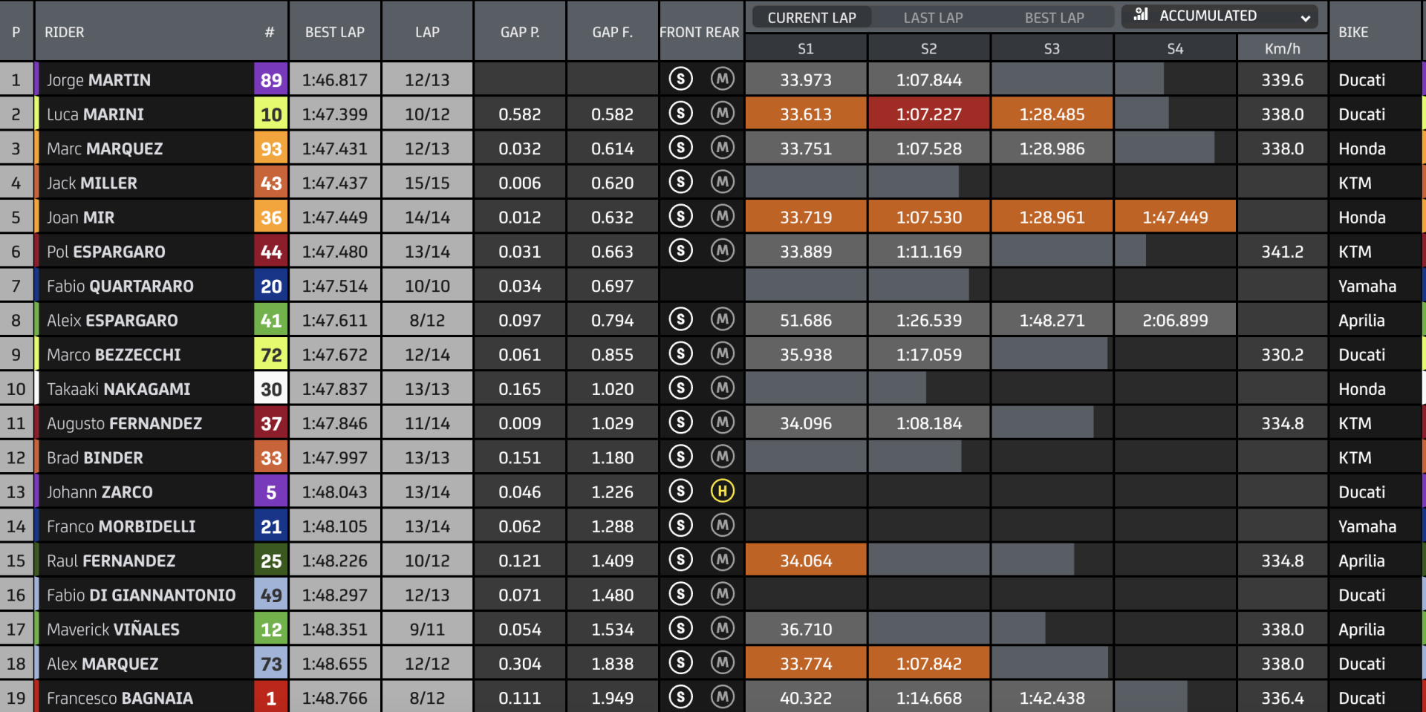Click Augusto Fernandez's rear tyre M icon

coord(722,422)
